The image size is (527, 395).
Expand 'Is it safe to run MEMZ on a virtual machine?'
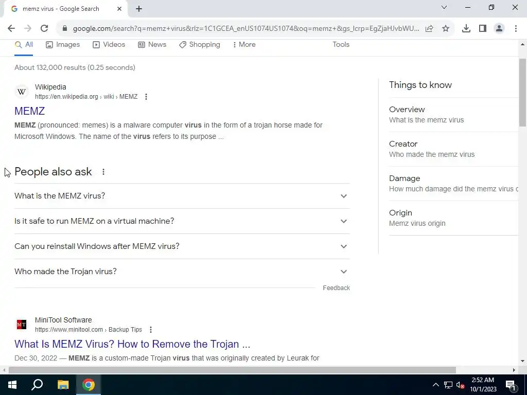point(182,221)
